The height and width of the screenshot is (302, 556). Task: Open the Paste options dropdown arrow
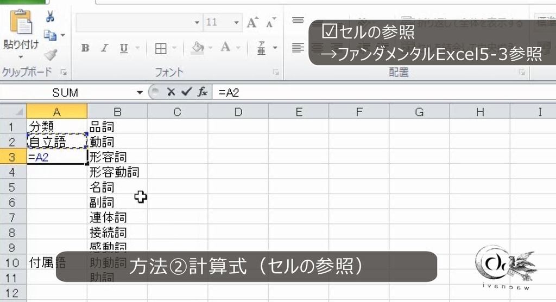click(x=21, y=56)
